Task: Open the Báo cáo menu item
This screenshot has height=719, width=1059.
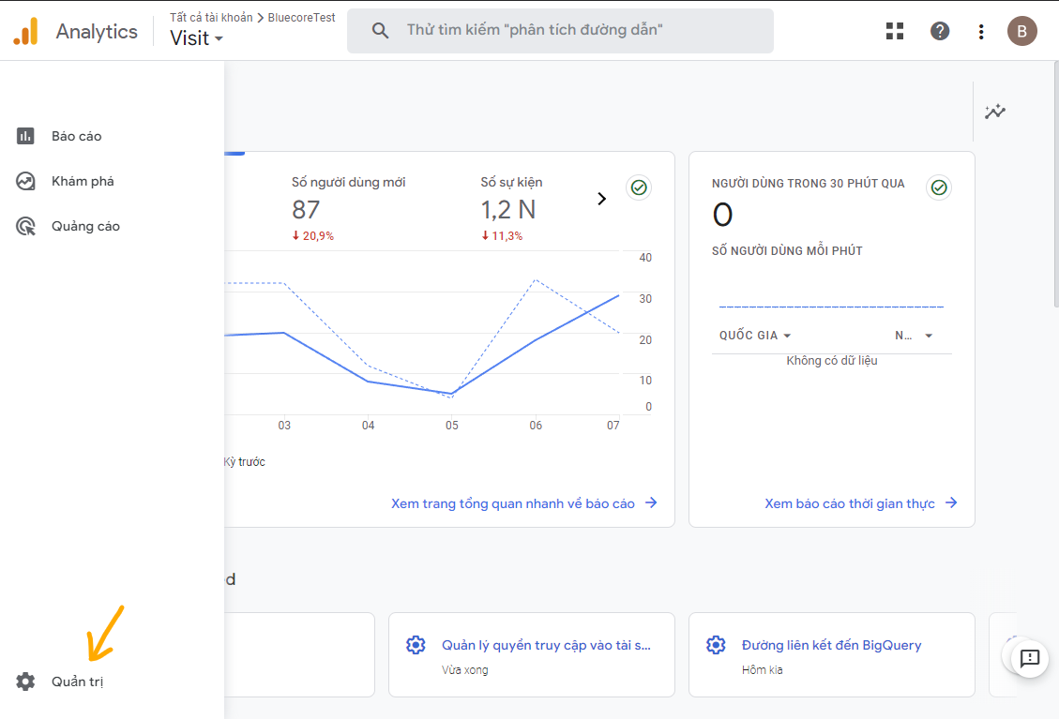Action: [76, 136]
